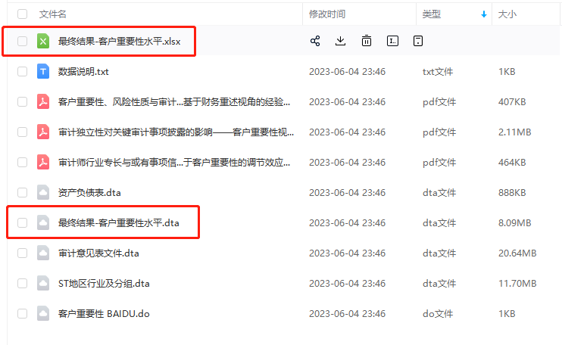Click the green Excel icon of xlsx file
The image size is (562, 345).
pyautogui.click(x=43, y=41)
